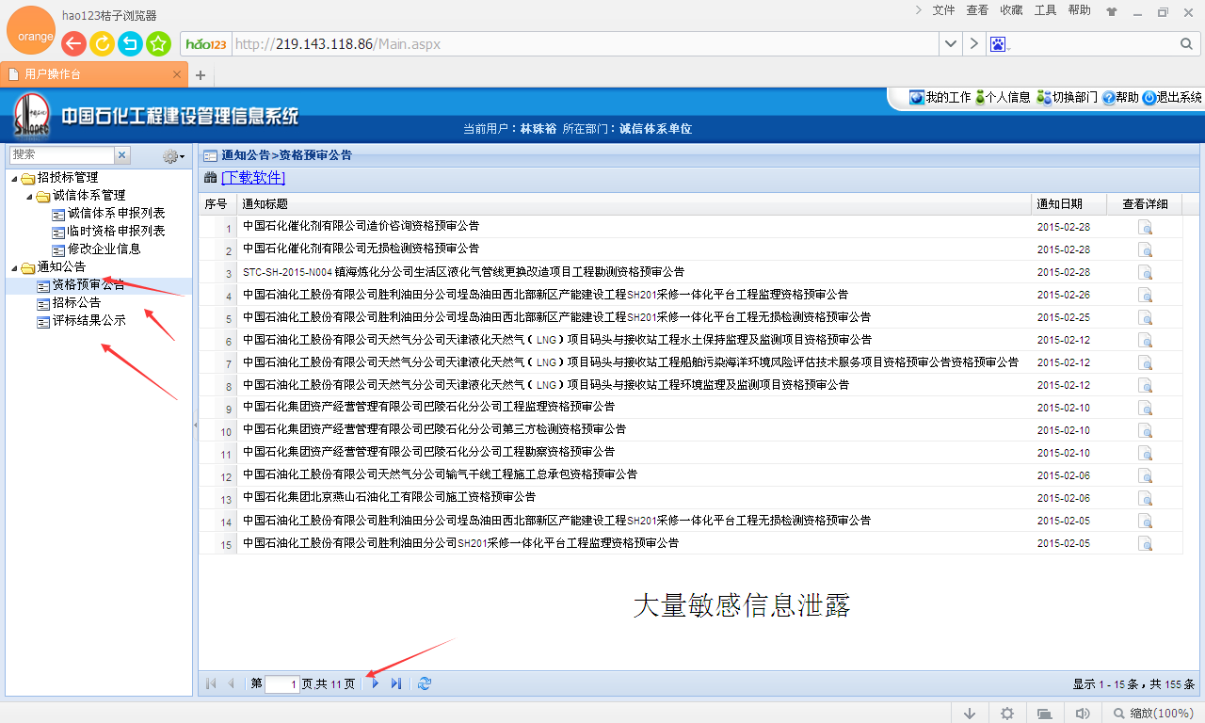The image size is (1205, 723).
Task: Clear the sidebar search box
Action: [x=122, y=155]
